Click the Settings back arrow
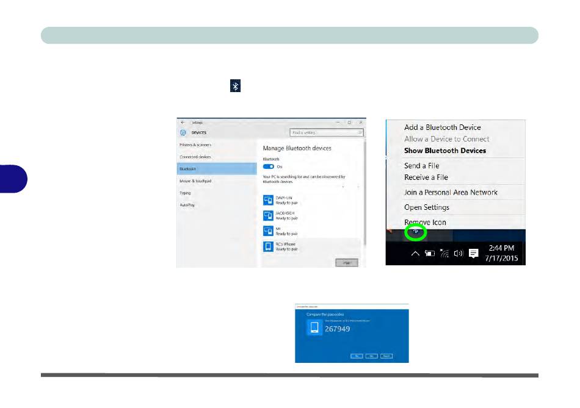 pyautogui.click(x=182, y=122)
